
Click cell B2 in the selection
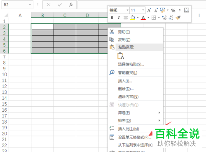coord(42,27)
